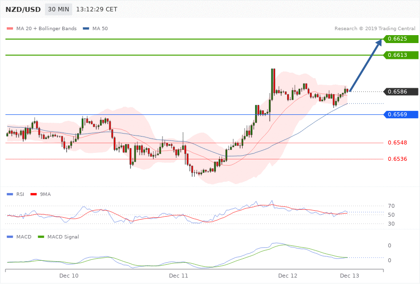420x285 pixels.
Task: Click the 0.6548 red support label
Action: 397,142
